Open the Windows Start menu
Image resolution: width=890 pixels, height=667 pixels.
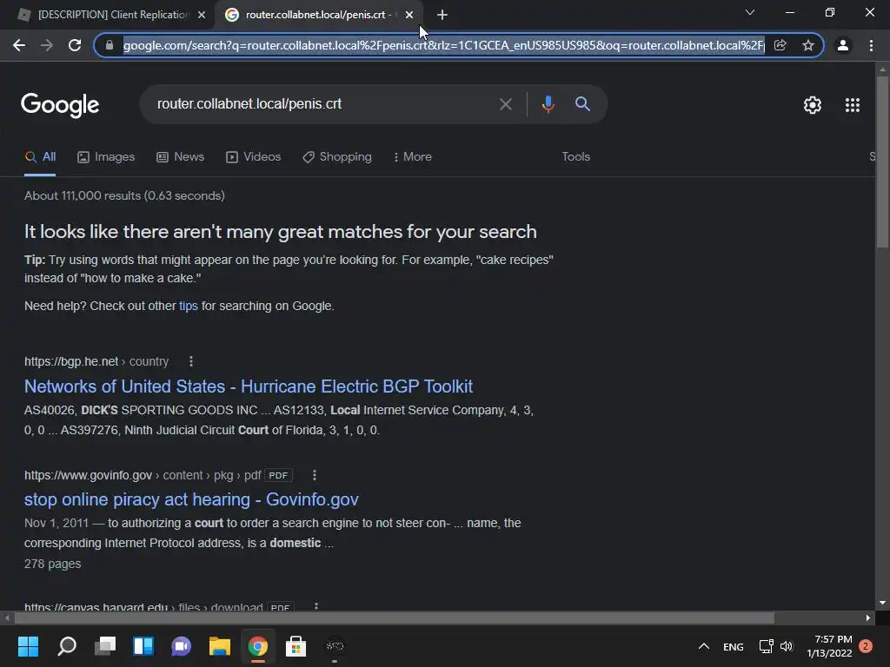pos(28,646)
